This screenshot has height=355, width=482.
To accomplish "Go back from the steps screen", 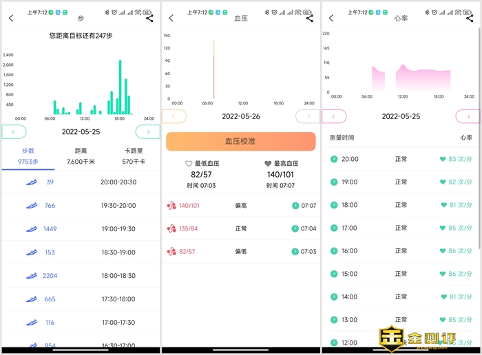I will [x=11, y=19].
